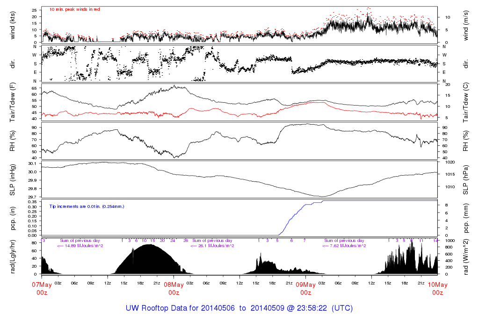Viewport: 479px width, 327px height.
Task: Select the '09May 00z' date label
Action: [x=306, y=289]
